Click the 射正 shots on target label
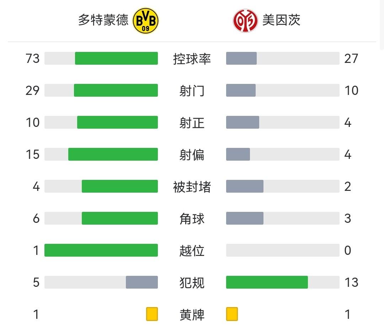This screenshot has width=384, height=327. 192,123
